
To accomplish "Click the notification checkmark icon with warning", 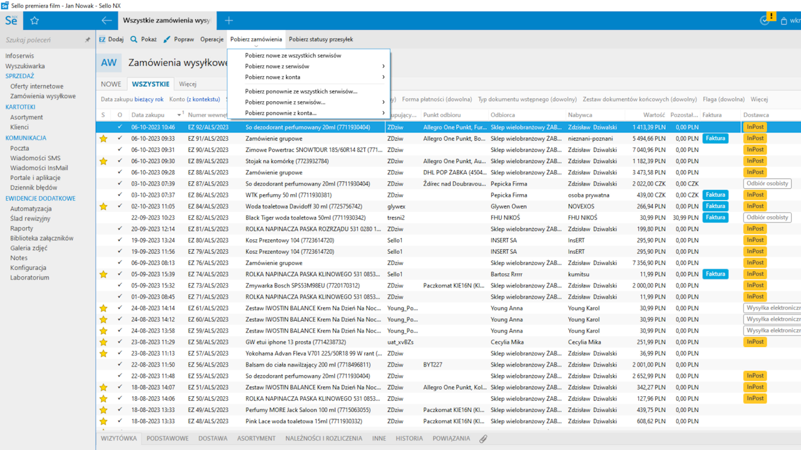I will click(765, 20).
